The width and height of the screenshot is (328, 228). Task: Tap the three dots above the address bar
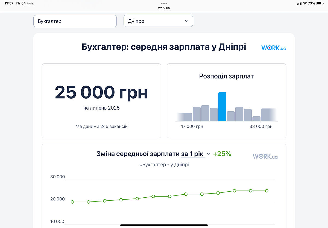coord(164,3)
